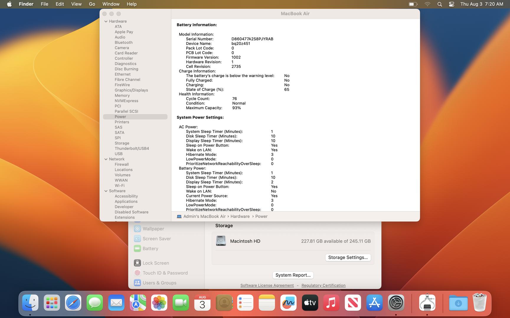Open the Finder menu
The height and width of the screenshot is (318, 510).
tap(26, 4)
